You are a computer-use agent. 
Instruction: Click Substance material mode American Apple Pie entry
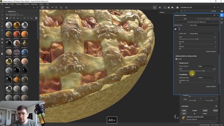pyautogui.click(x=199, y=118)
